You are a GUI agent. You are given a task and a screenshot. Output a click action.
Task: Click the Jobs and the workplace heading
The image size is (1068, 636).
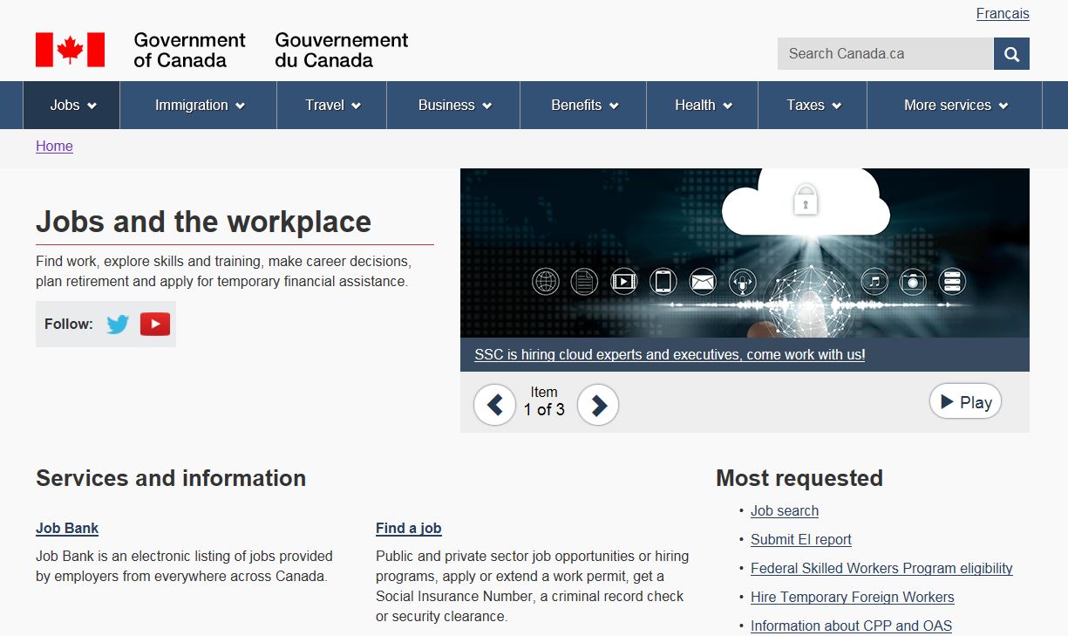[203, 222]
